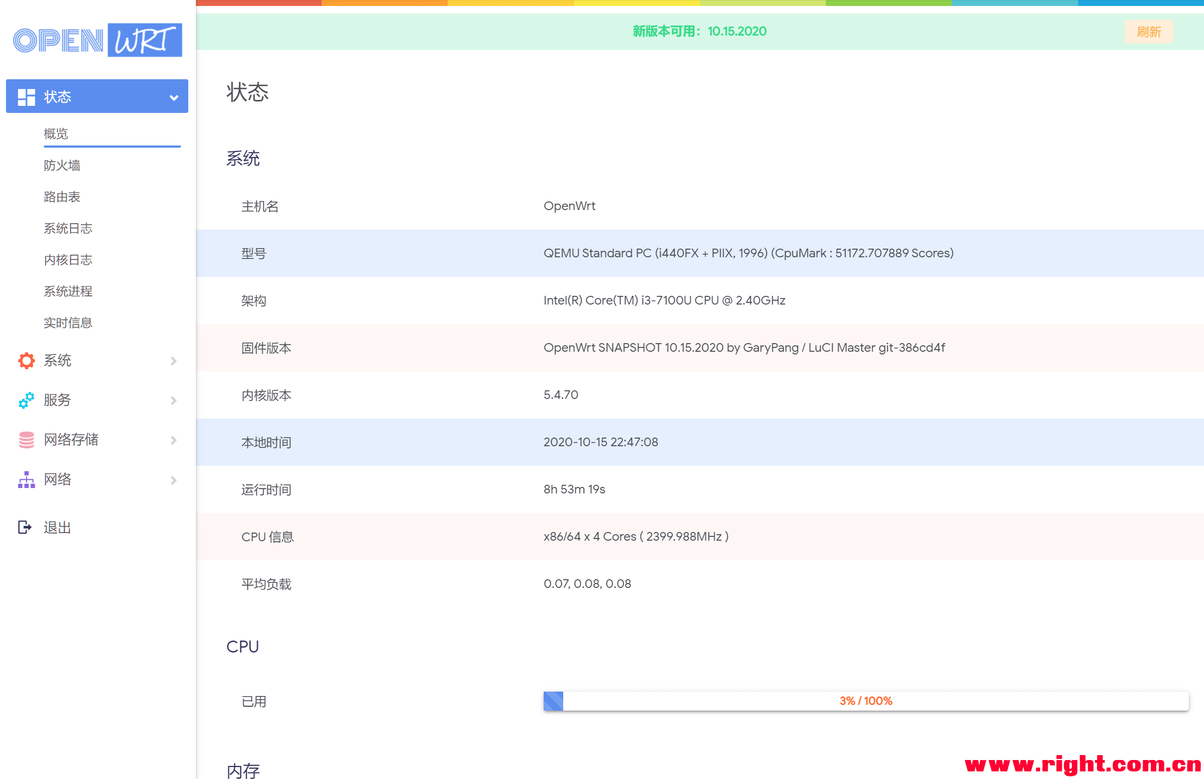Click the 主机名 row label
The image size is (1204, 779).
(x=260, y=206)
